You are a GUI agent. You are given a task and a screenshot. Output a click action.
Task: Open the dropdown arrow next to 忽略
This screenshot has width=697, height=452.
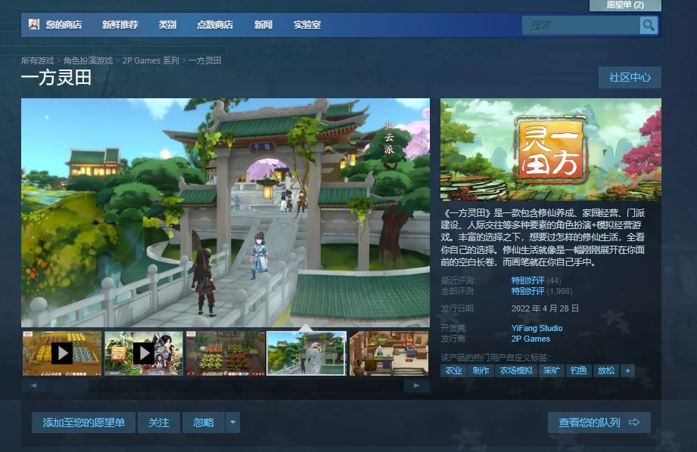[233, 423]
